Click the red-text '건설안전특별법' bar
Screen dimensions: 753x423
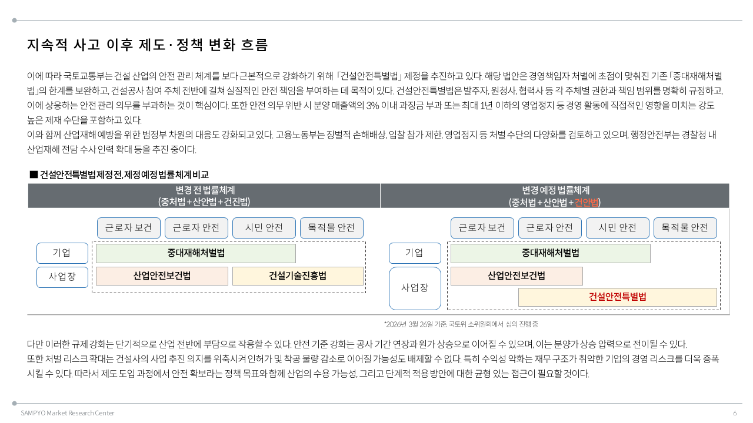[x=617, y=297]
